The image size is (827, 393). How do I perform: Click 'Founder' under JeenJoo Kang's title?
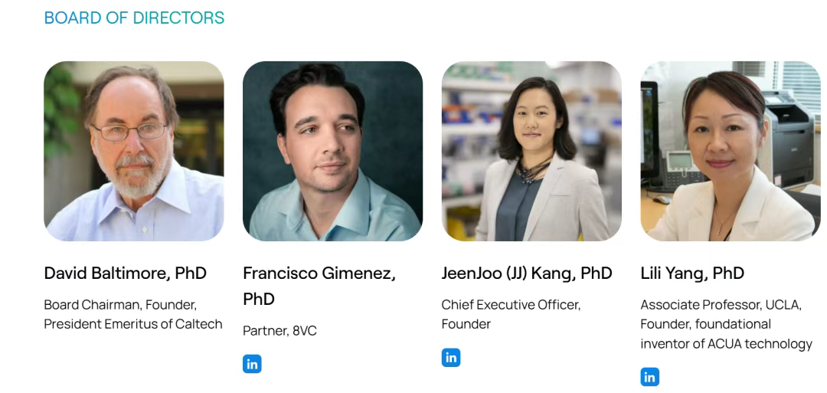point(466,324)
